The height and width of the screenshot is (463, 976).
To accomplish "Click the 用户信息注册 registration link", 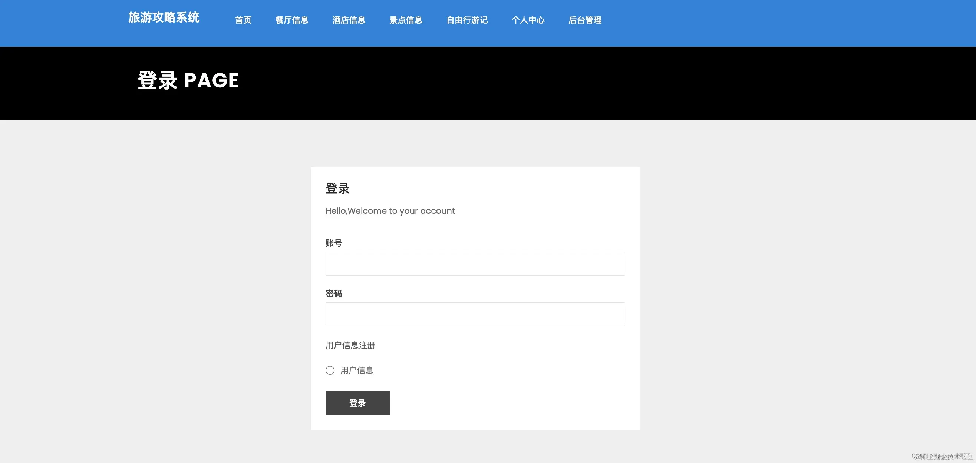I will point(350,345).
